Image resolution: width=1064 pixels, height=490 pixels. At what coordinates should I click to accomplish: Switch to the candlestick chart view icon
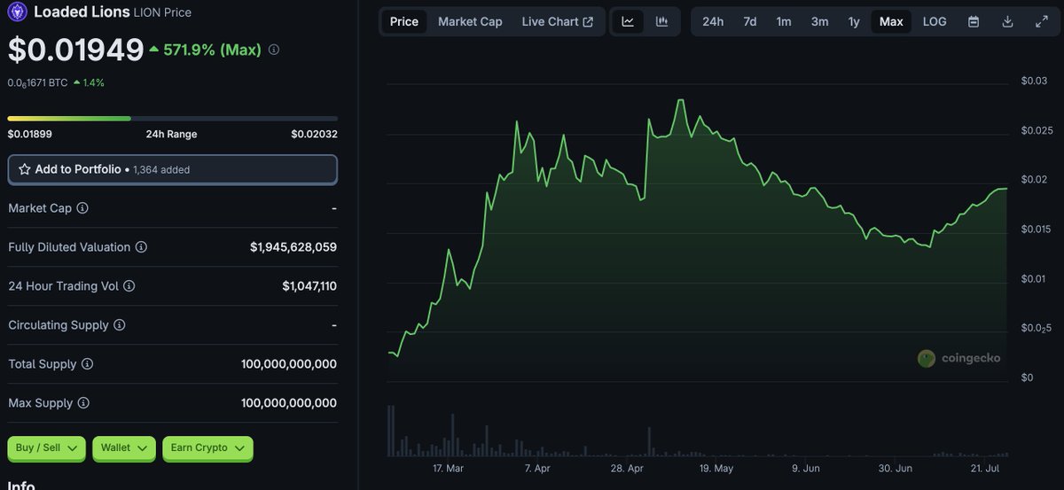pos(661,21)
